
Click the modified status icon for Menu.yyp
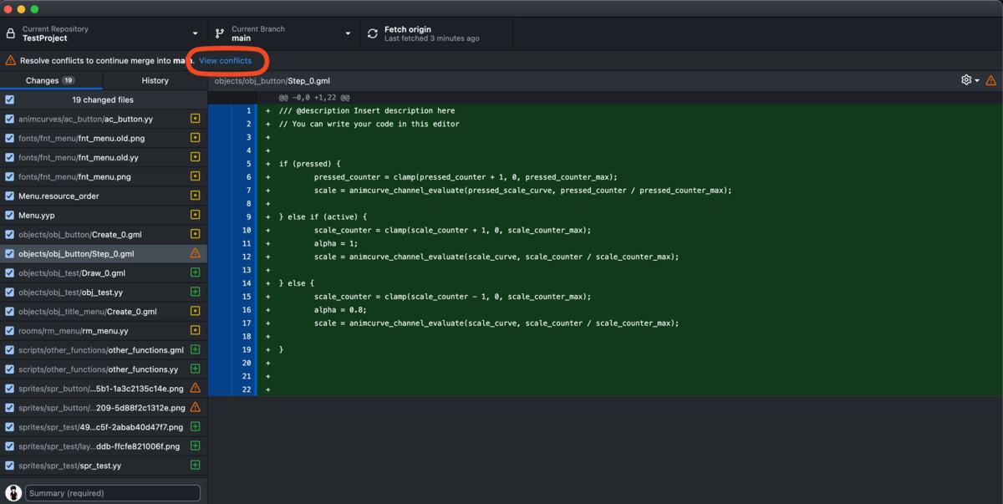click(195, 215)
